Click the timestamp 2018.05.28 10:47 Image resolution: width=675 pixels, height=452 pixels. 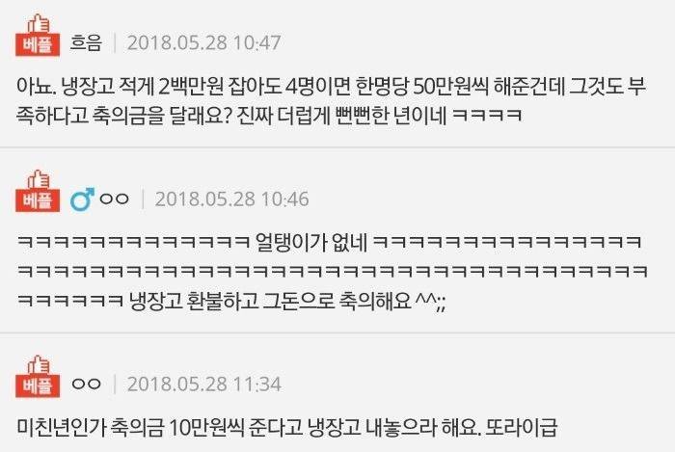click(x=204, y=43)
